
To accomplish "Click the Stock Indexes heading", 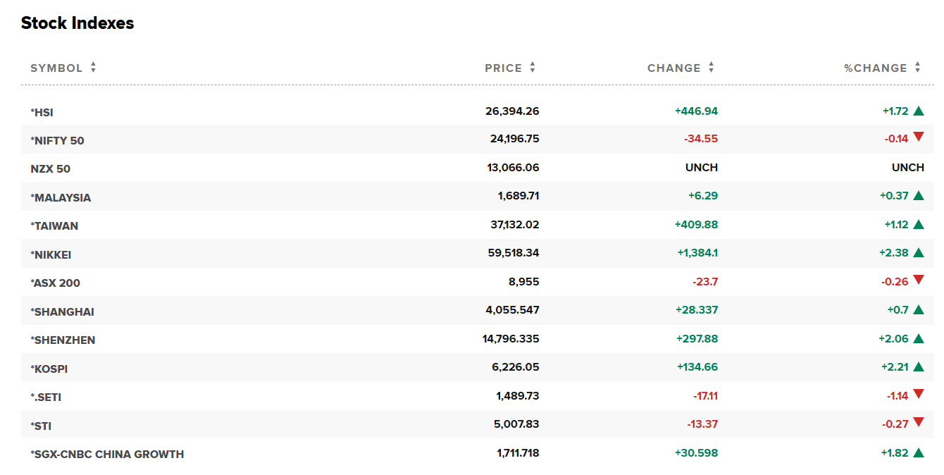I will click(77, 23).
